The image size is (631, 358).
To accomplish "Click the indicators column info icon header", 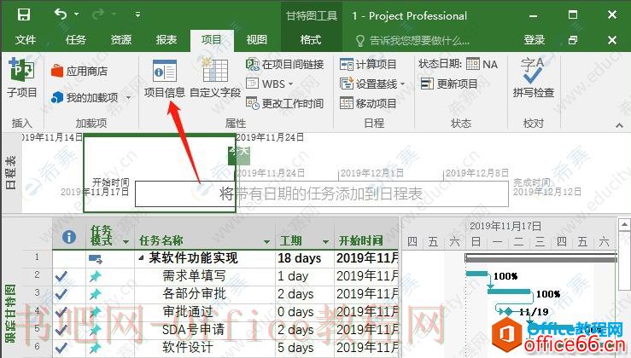I will point(69,237).
